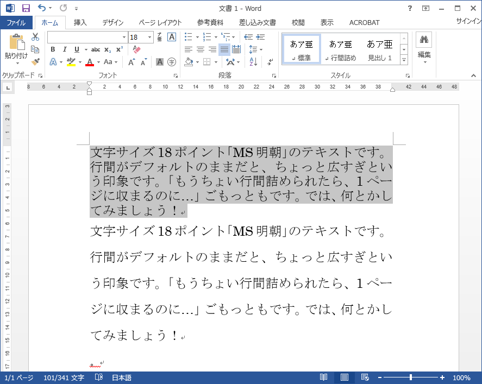This screenshot has width=482, height=384.
Task: Click the zoom slider in the status bar
Action: click(411, 377)
